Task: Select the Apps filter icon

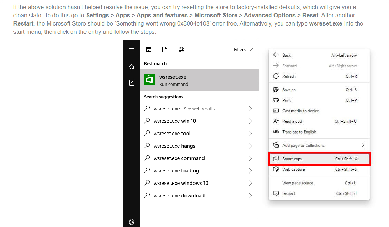Action: coord(148,50)
